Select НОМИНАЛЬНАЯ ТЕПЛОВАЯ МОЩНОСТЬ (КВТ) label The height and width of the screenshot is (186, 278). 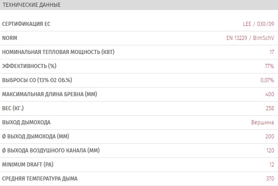58,52
